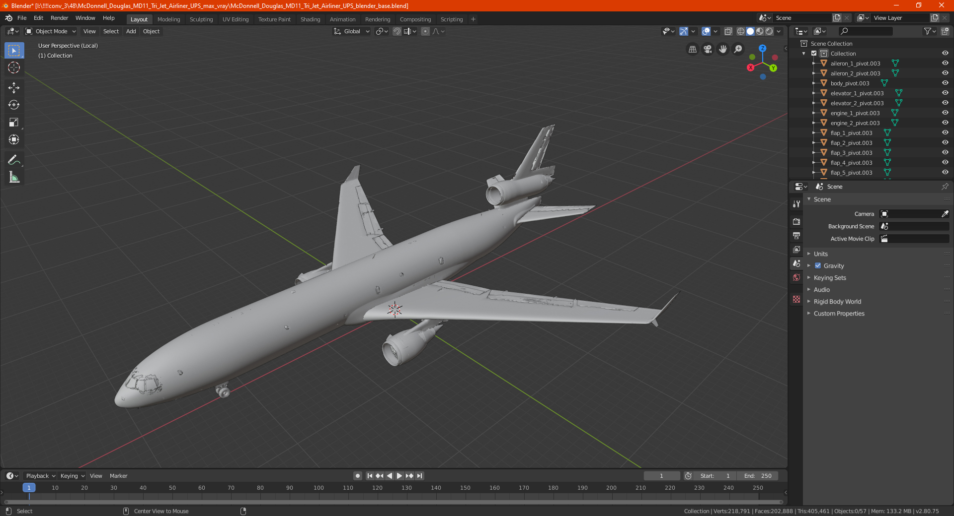Screen dimensions: 954x516
Task: Open the timeline Marker menu
Action: pyautogui.click(x=118, y=476)
